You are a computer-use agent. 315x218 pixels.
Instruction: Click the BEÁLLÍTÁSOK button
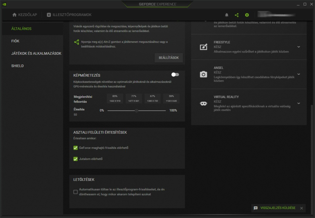coord(169,58)
